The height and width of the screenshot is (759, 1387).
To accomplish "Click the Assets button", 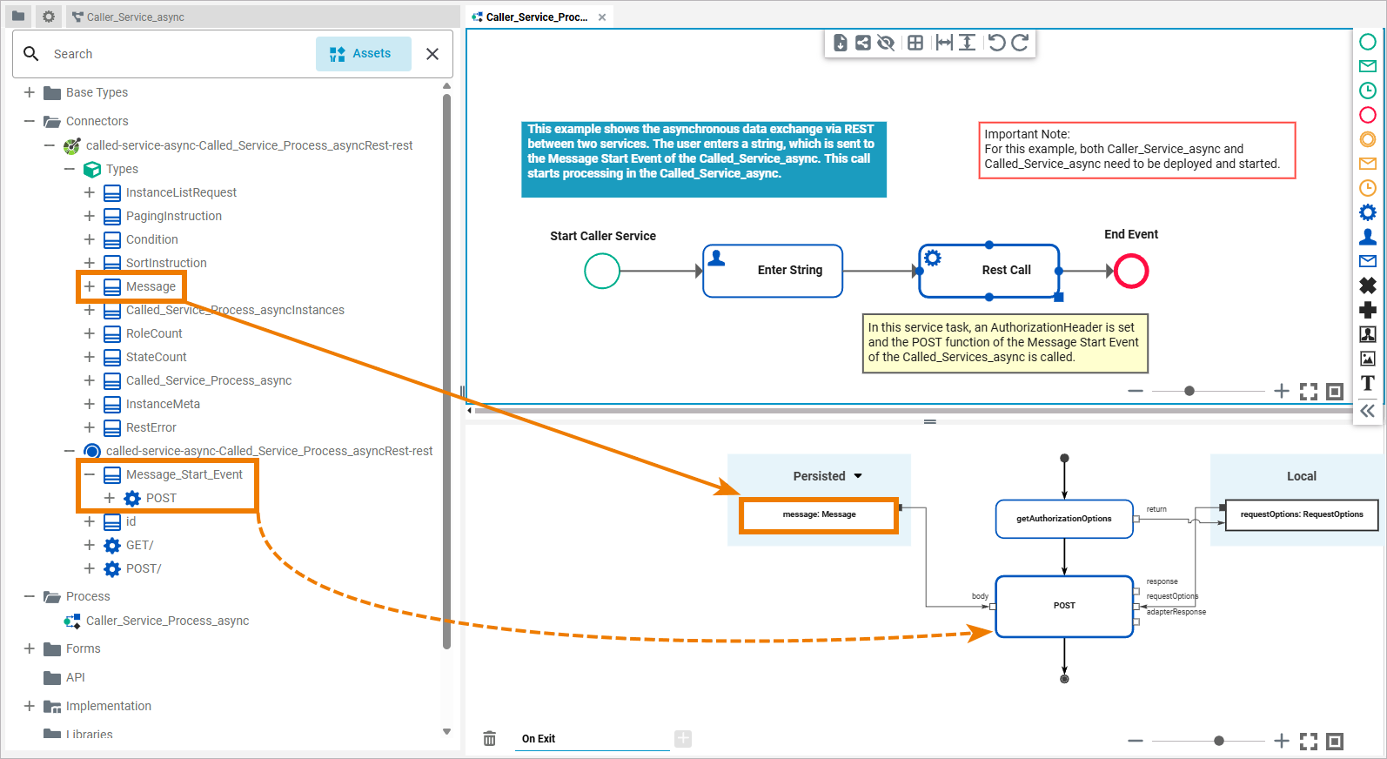I will coord(362,54).
